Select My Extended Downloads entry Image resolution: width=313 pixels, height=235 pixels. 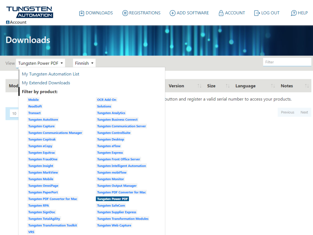[x=46, y=83]
